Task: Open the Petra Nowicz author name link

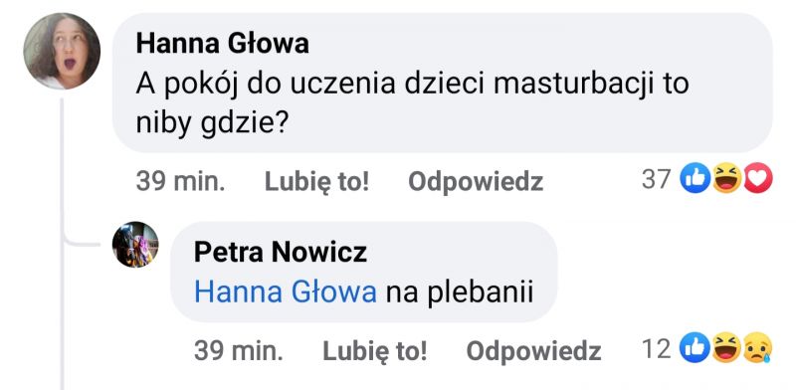Action: pyautogui.click(x=281, y=252)
